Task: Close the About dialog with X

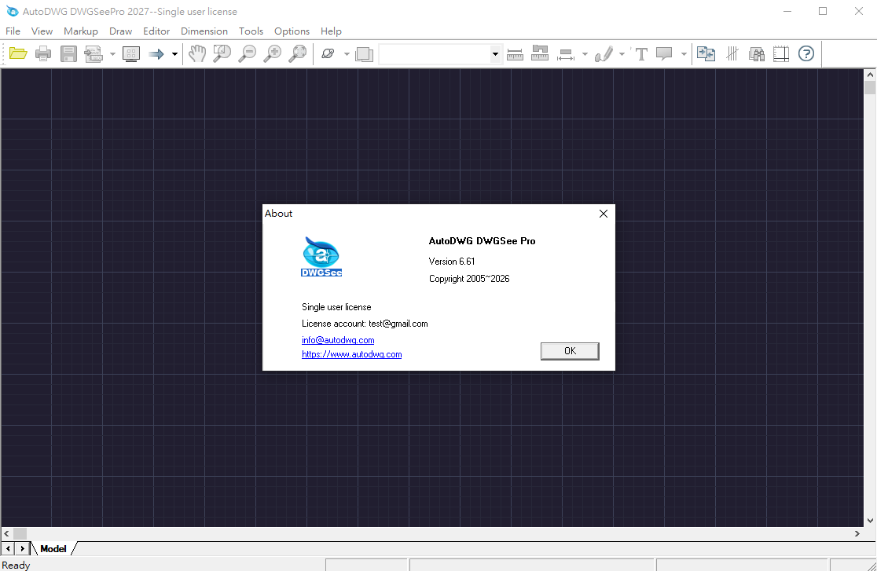Action: [604, 214]
